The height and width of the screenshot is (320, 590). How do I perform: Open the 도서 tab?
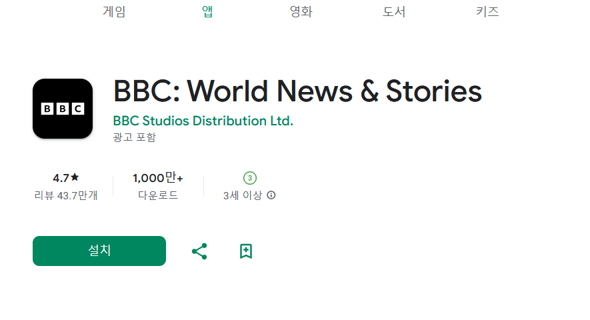(394, 12)
